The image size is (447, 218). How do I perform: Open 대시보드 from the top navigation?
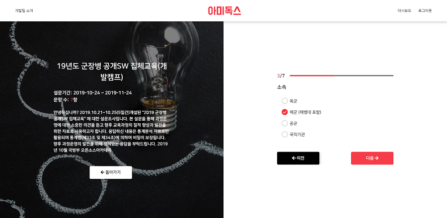[404, 11]
